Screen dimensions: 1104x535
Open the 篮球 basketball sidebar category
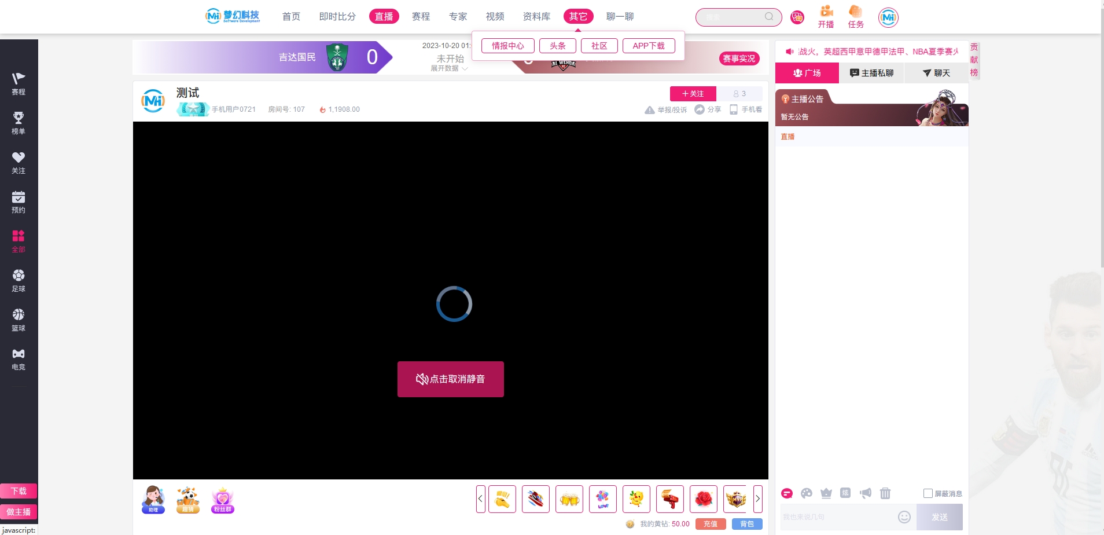coord(19,320)
